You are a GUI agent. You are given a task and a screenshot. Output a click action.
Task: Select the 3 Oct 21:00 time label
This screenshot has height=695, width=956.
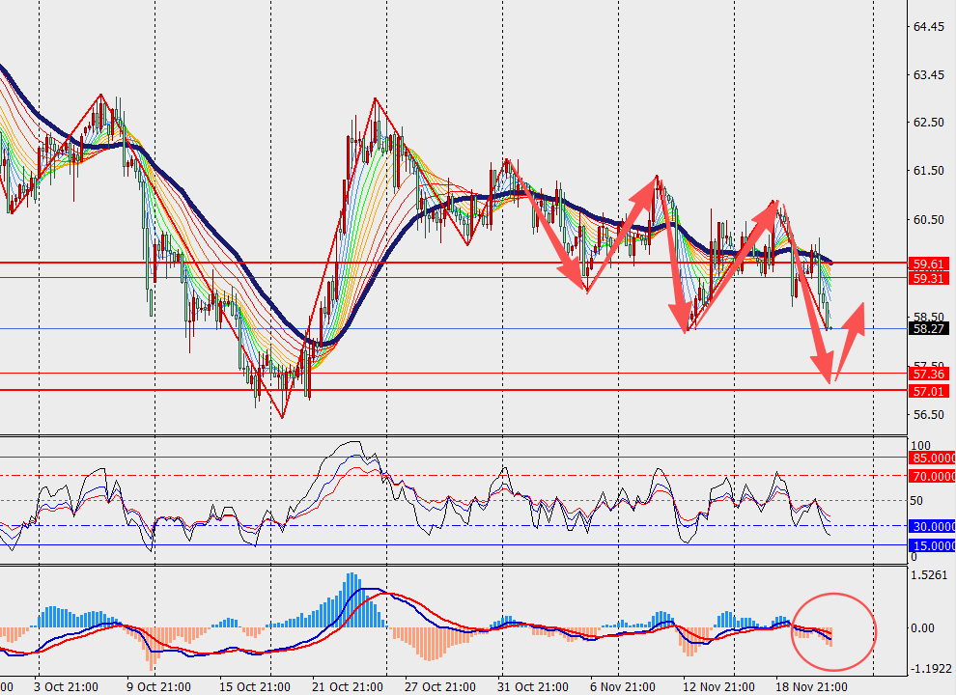click(66, 686)
